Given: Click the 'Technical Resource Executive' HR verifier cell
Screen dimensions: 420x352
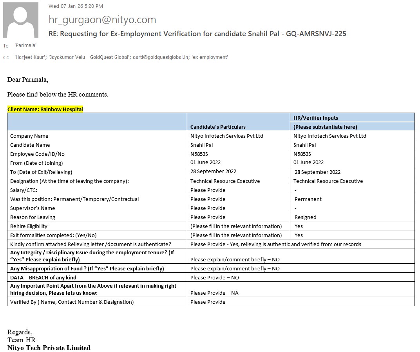Looking at the screenshot, I should (328, 181).
